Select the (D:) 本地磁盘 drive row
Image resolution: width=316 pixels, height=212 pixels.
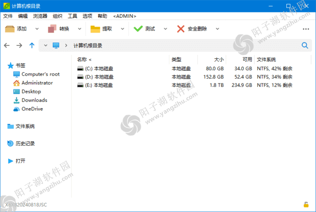(184, 77)
